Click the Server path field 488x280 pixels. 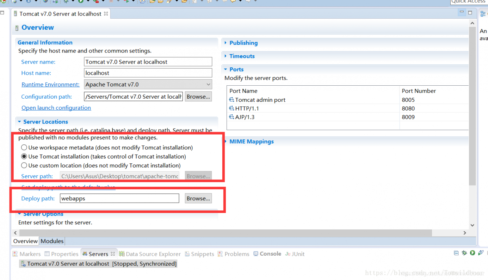pyautogui.click(x=119, y=176)
